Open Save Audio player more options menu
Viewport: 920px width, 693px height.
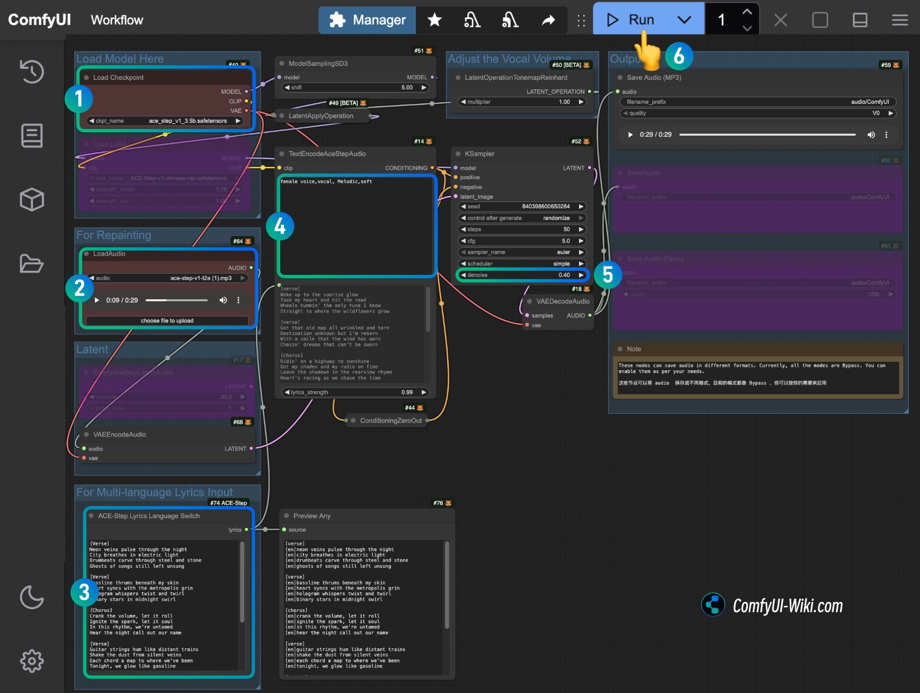point(886,135)
